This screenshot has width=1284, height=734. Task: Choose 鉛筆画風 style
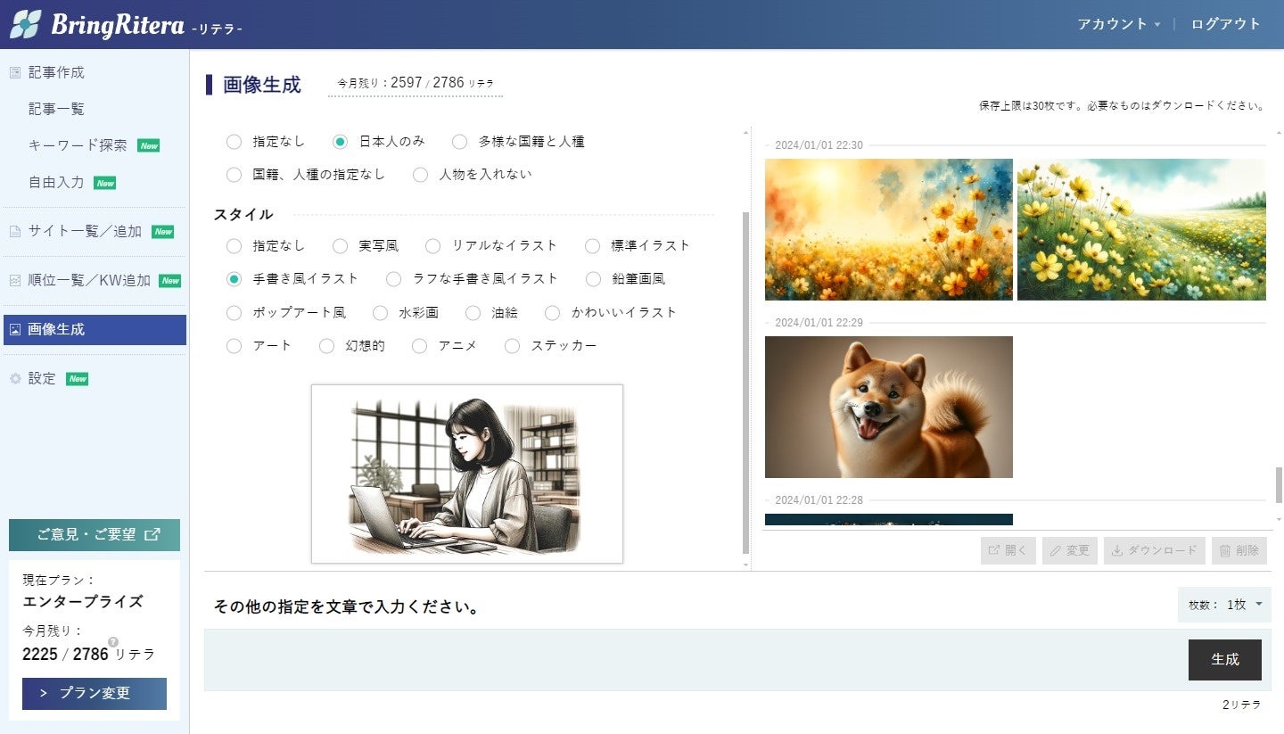coord(593,279)
